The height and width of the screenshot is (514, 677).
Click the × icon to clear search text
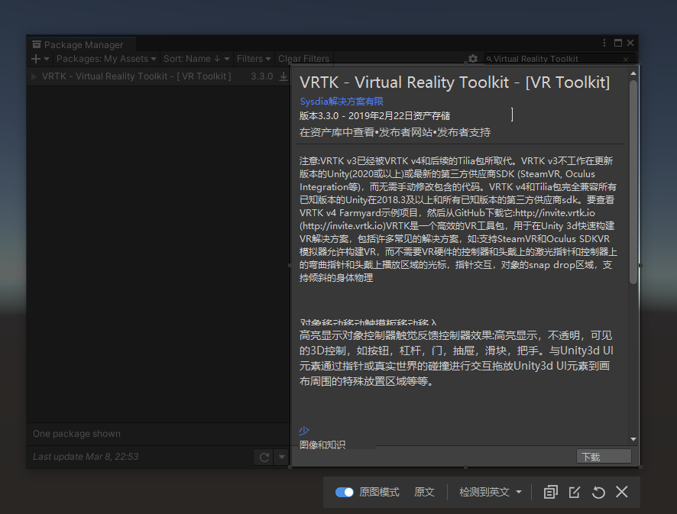click(626, 59)
